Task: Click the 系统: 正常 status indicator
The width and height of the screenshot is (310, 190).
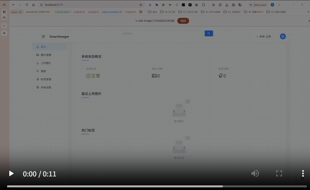Action: coord(264,36)
